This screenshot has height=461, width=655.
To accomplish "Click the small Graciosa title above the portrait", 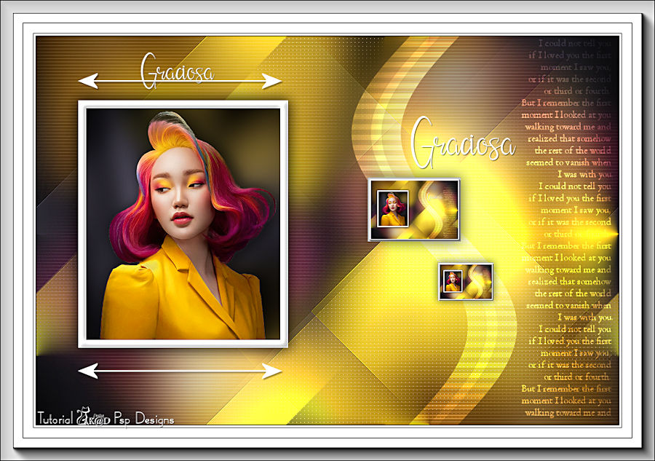I will click(177, 71).
